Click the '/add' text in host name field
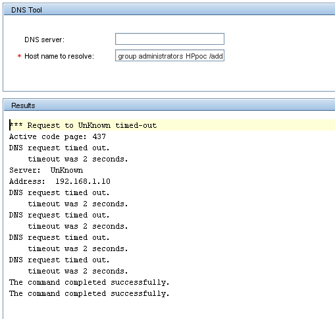 coord(216,56)
